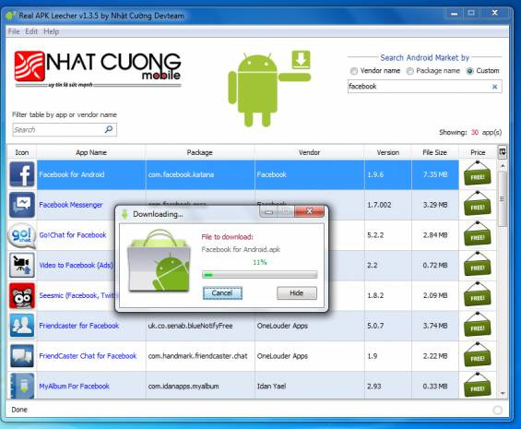Select Friendcaster for Facebook app name

[79, 326]
